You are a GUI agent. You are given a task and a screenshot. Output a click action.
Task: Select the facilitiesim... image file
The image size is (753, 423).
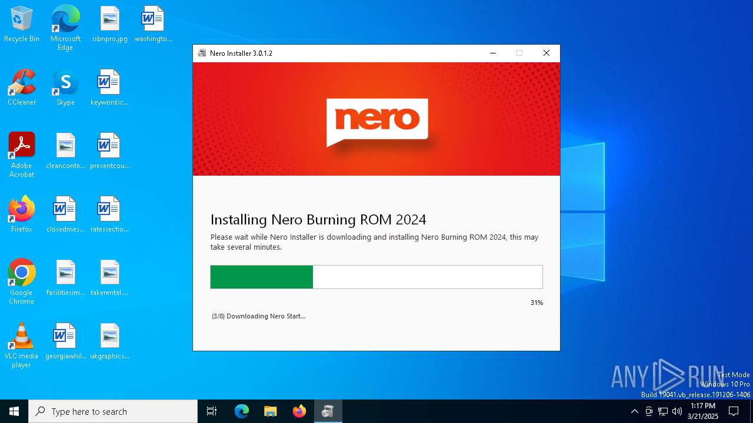pyautogui.click(x=65, y=278)
